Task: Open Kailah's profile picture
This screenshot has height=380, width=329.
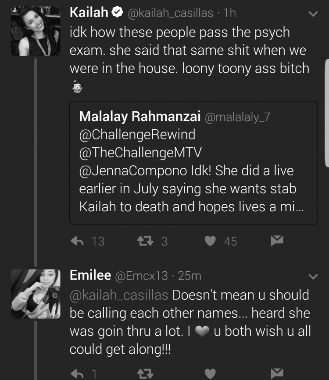Action: coord(36,31)
